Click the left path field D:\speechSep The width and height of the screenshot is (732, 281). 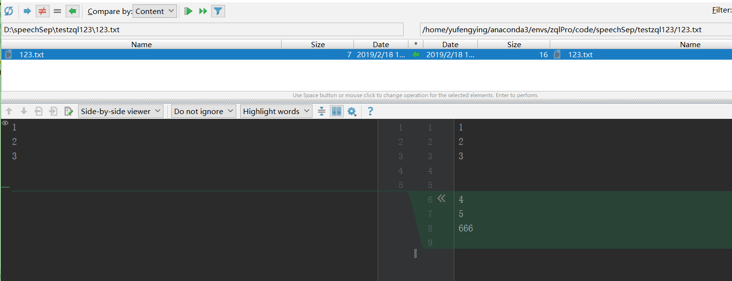click(202, 29)
